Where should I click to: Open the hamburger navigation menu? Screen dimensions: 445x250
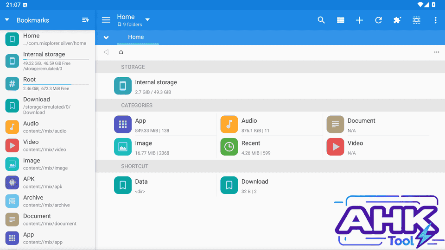point(106,20)
